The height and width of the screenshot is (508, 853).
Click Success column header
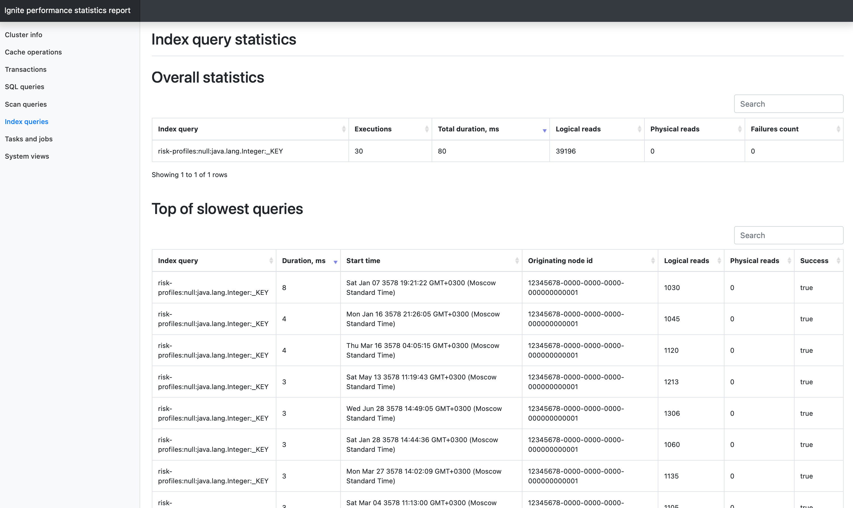click(818, 261)
